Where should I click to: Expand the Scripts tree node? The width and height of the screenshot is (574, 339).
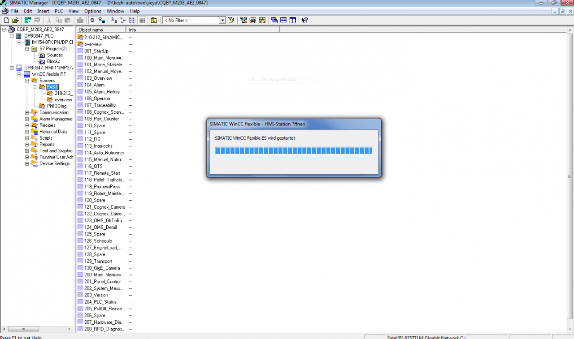[x=27, y=138]
